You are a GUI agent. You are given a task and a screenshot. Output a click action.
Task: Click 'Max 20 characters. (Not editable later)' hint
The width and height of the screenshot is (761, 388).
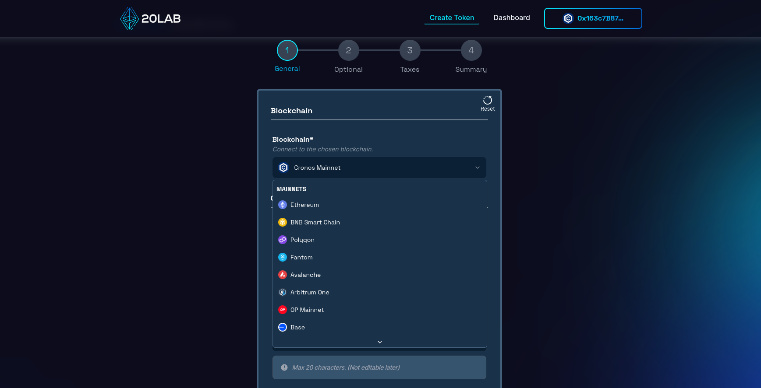346,367
